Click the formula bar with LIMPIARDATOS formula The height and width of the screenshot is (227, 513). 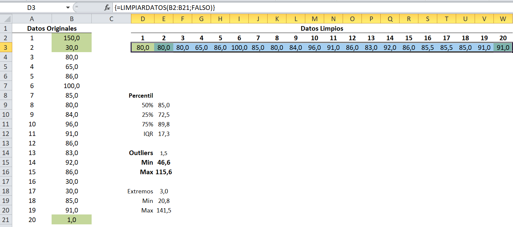[x=298, y=7]
